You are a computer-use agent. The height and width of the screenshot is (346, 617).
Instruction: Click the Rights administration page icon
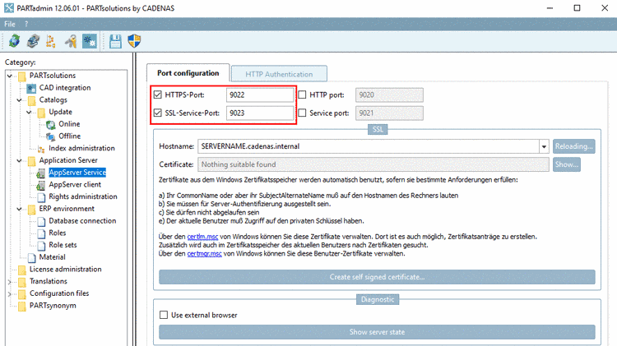41,197
